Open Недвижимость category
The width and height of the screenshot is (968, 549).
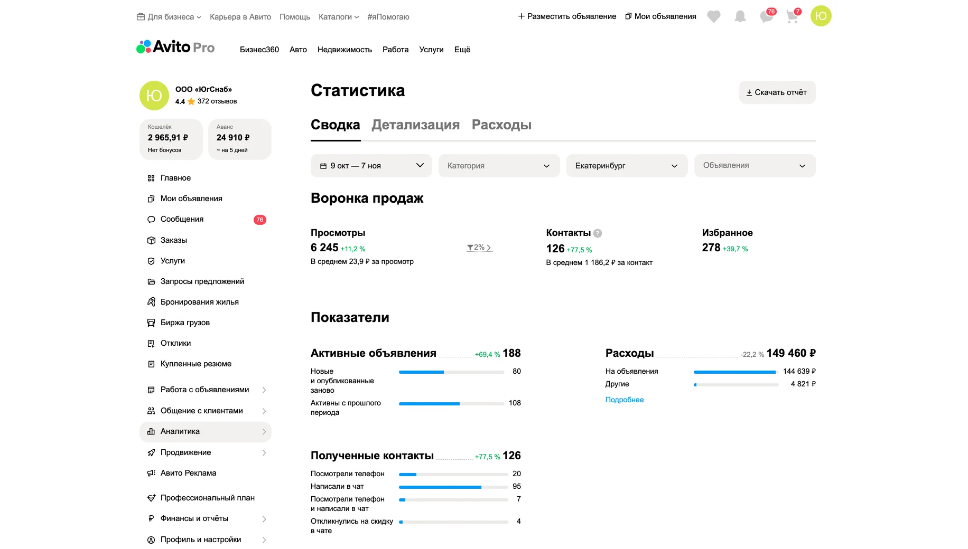click(x=345, y=50)
